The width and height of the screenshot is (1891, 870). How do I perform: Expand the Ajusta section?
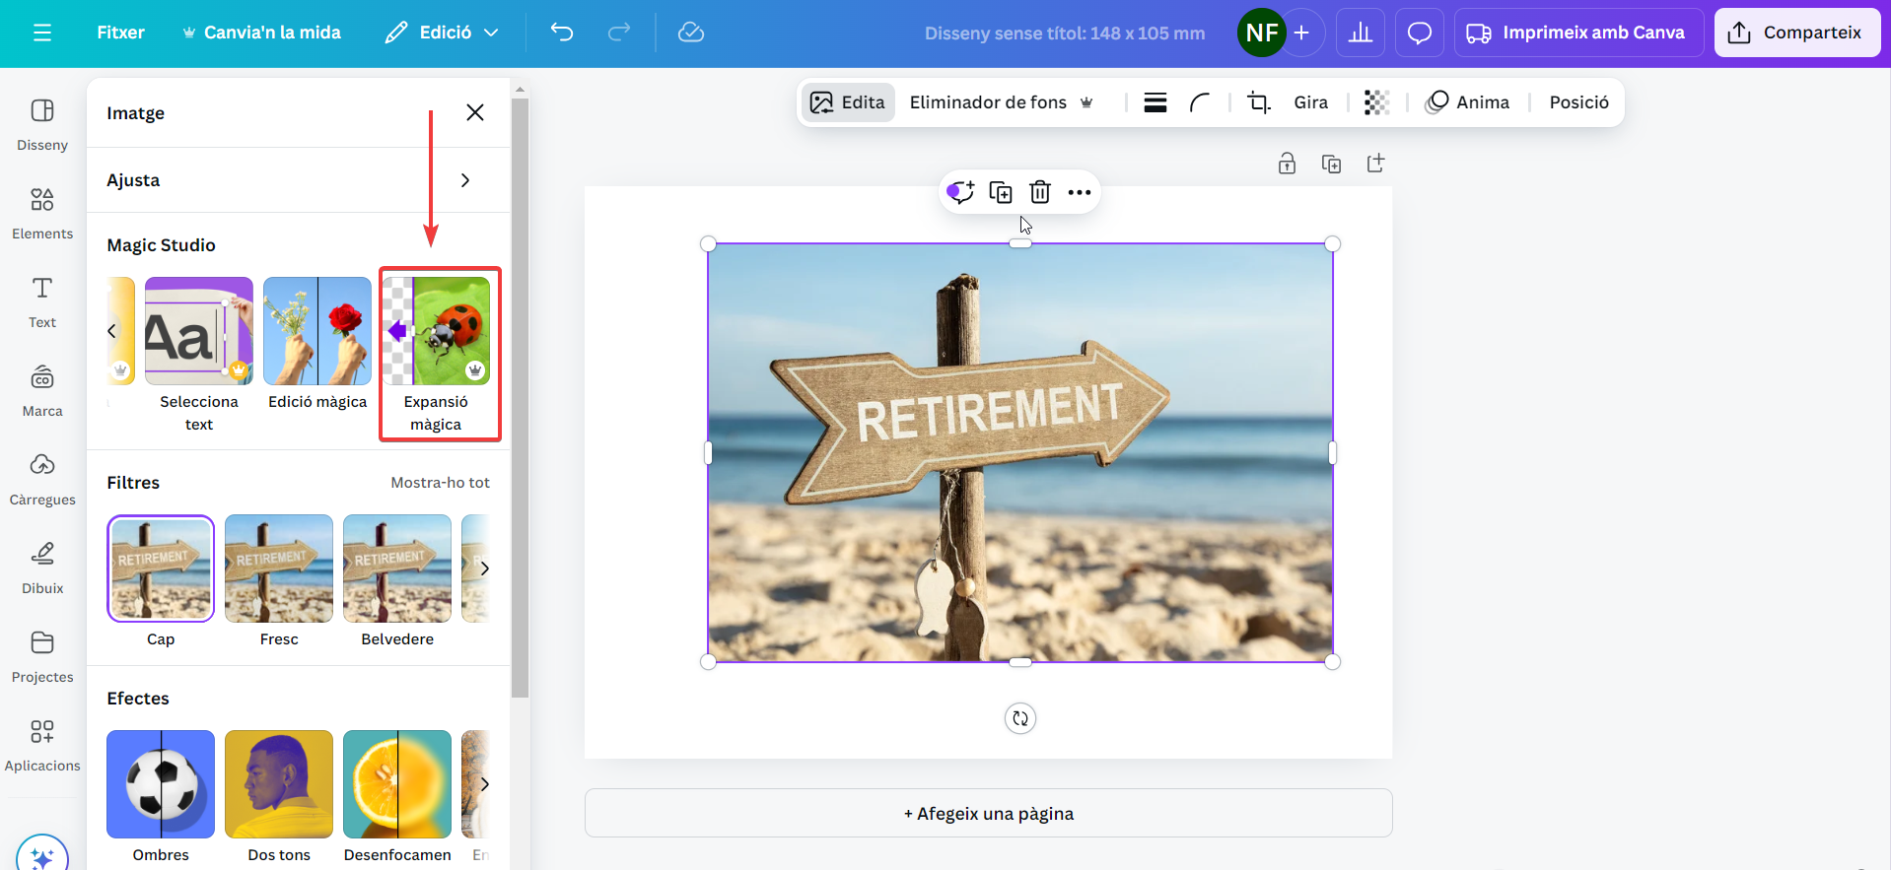[298, 180]
